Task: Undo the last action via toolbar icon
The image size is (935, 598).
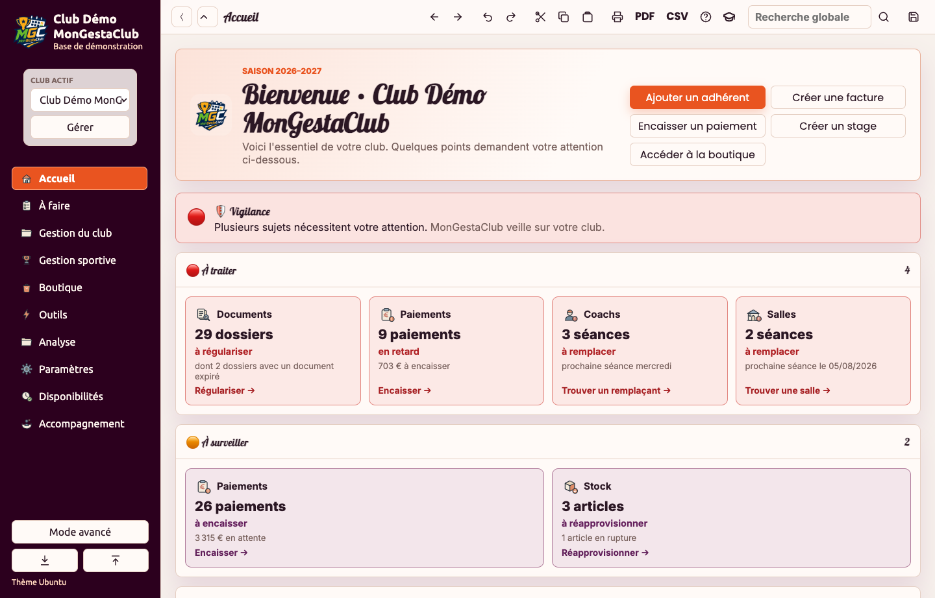Action: (x=488, y=17)
